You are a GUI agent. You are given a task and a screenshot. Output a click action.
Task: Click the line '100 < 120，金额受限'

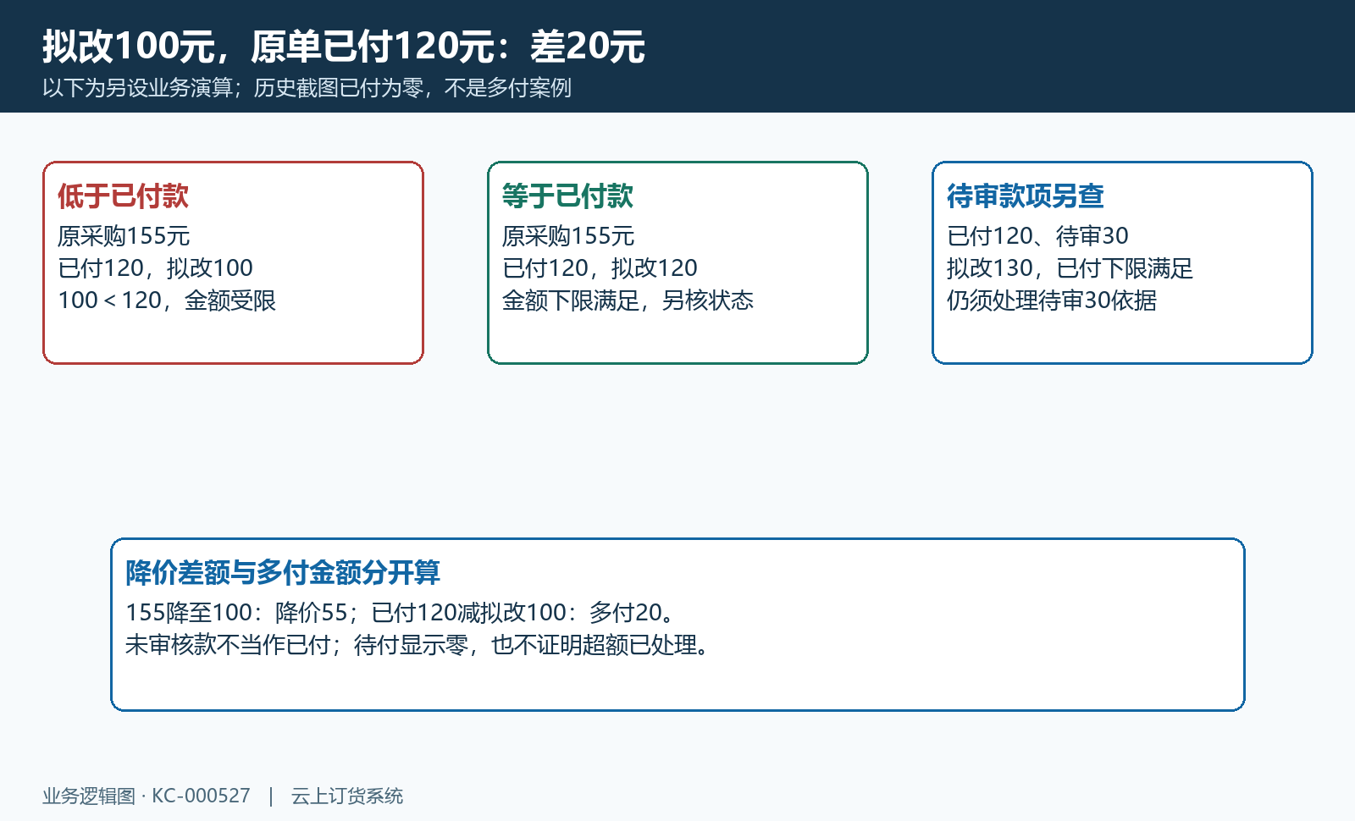[167, 300]
